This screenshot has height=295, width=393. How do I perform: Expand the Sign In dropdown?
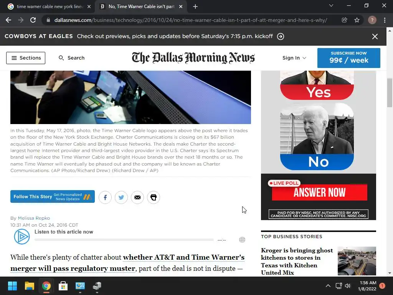point(294,58)
